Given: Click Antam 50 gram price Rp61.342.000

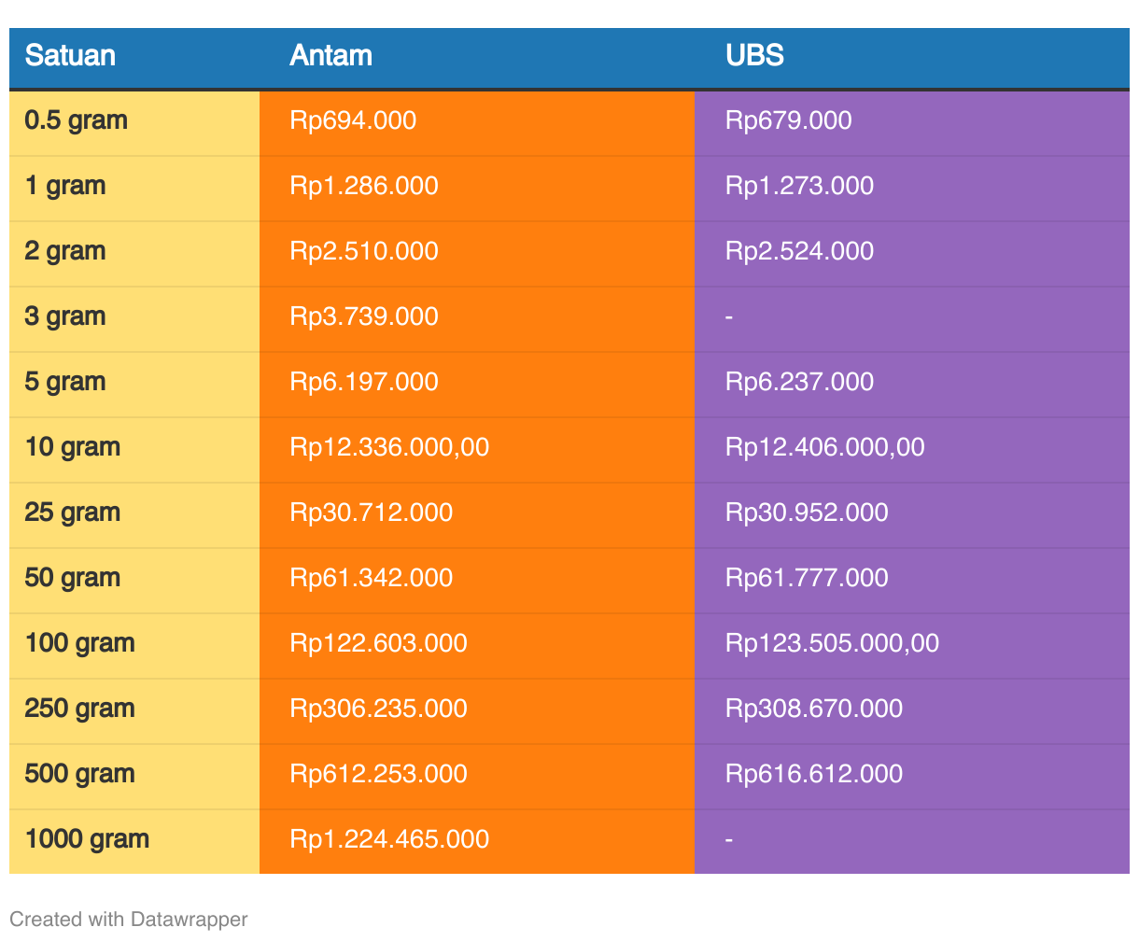Looking at the screenshot, I should click(371, 578).
